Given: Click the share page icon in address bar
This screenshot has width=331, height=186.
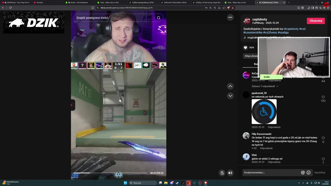Looking at the screenshot, I should [223, 8].
